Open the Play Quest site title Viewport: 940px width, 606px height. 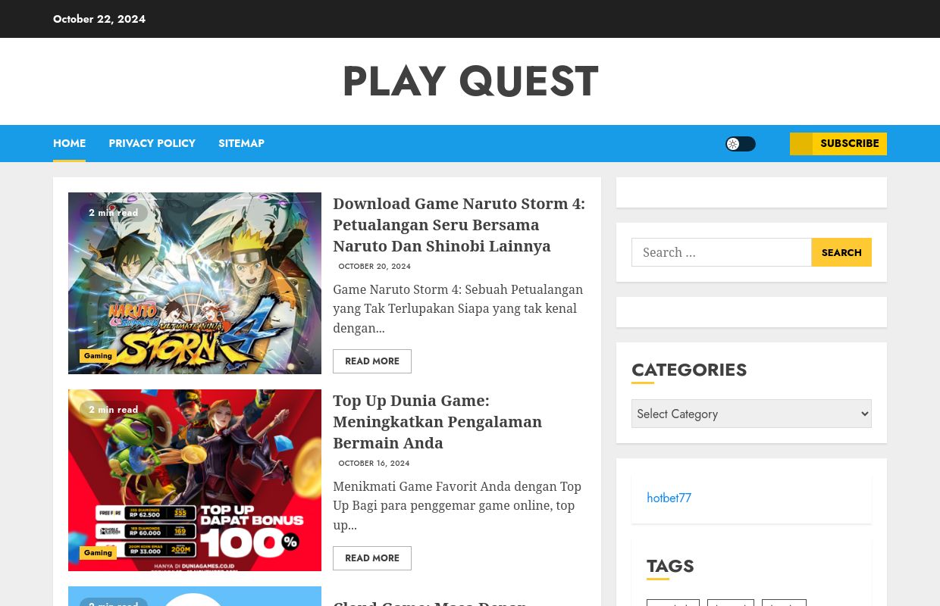pos(470,81)
